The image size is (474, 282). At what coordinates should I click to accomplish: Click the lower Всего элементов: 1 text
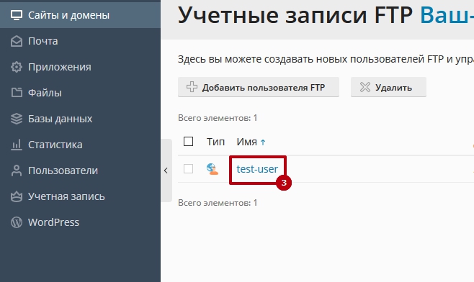[218, 203]
